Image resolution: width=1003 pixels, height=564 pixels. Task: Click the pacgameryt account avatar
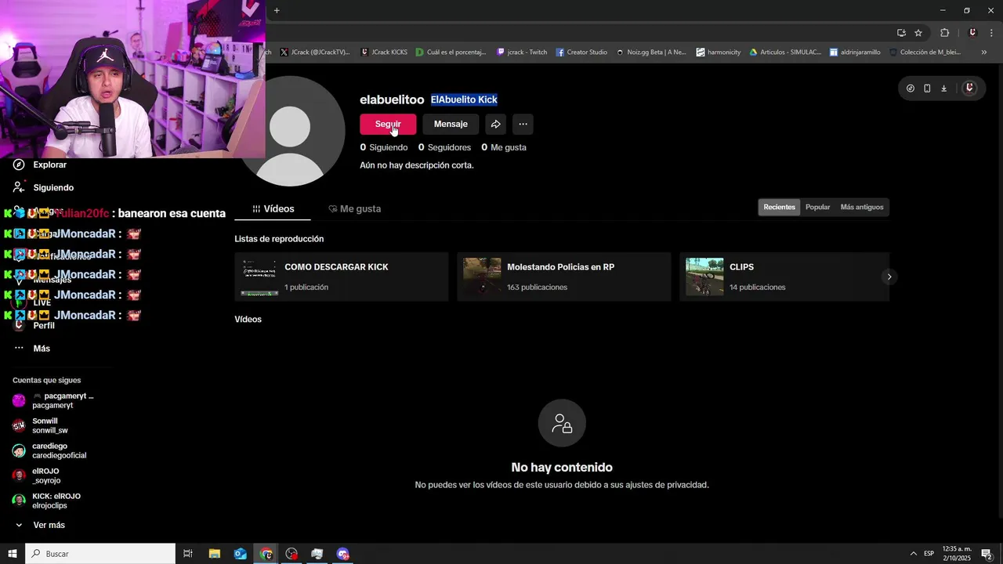point(19,400)
